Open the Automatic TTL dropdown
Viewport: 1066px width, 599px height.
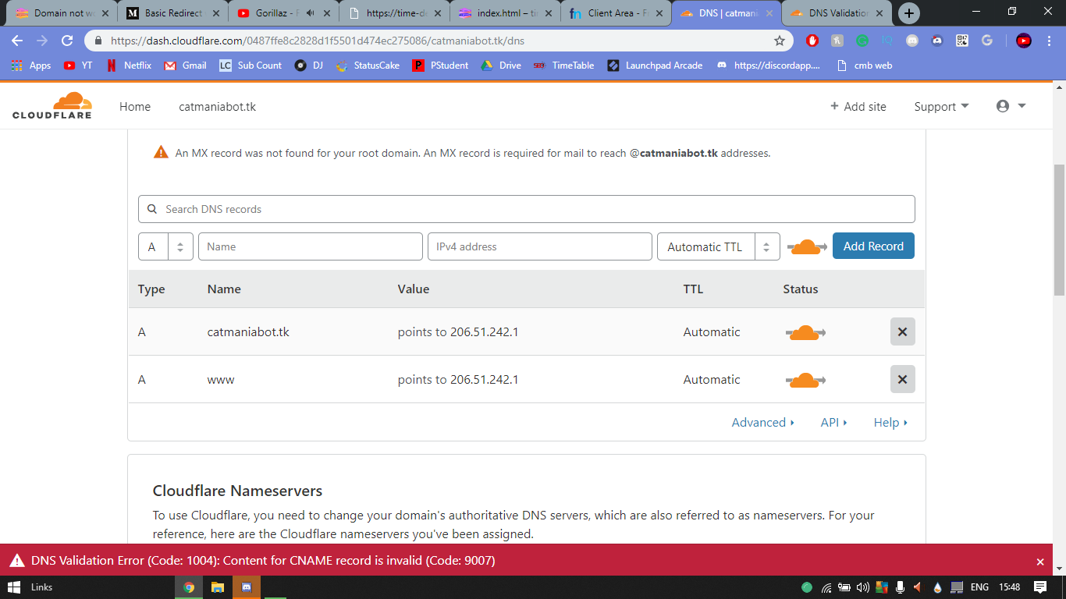(x=718, y=246)
